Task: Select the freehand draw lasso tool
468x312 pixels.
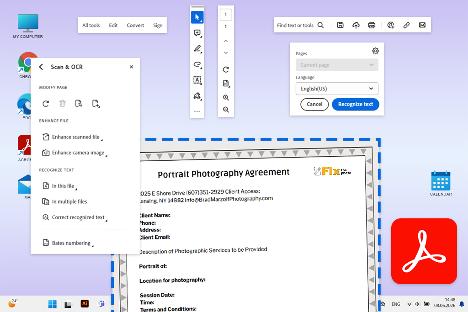Action: pos(197,64)
